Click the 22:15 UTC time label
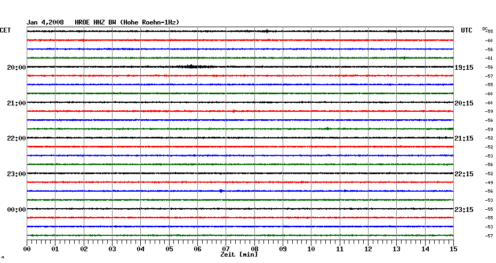 tap(464, 174)
